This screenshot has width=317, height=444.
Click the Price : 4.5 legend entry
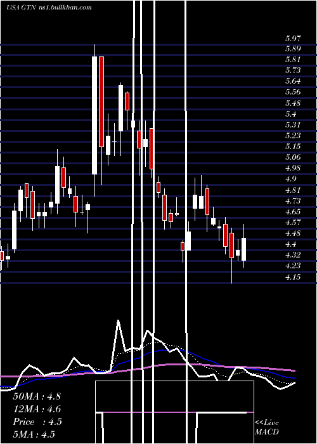[37, 422]
